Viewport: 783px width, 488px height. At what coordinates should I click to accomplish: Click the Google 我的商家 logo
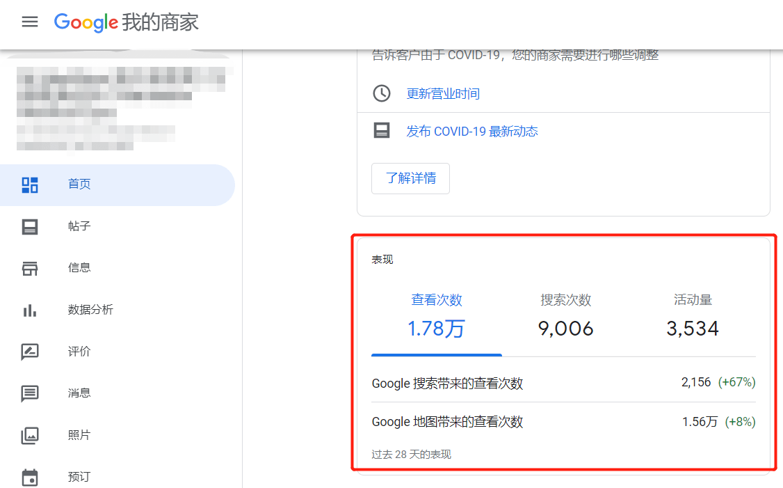[x=127, y=22]
